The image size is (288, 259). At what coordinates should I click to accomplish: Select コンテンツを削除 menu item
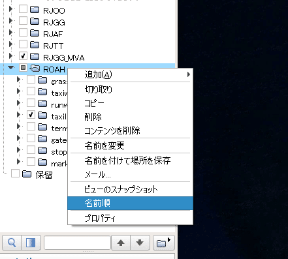click(x=130, y=130)
